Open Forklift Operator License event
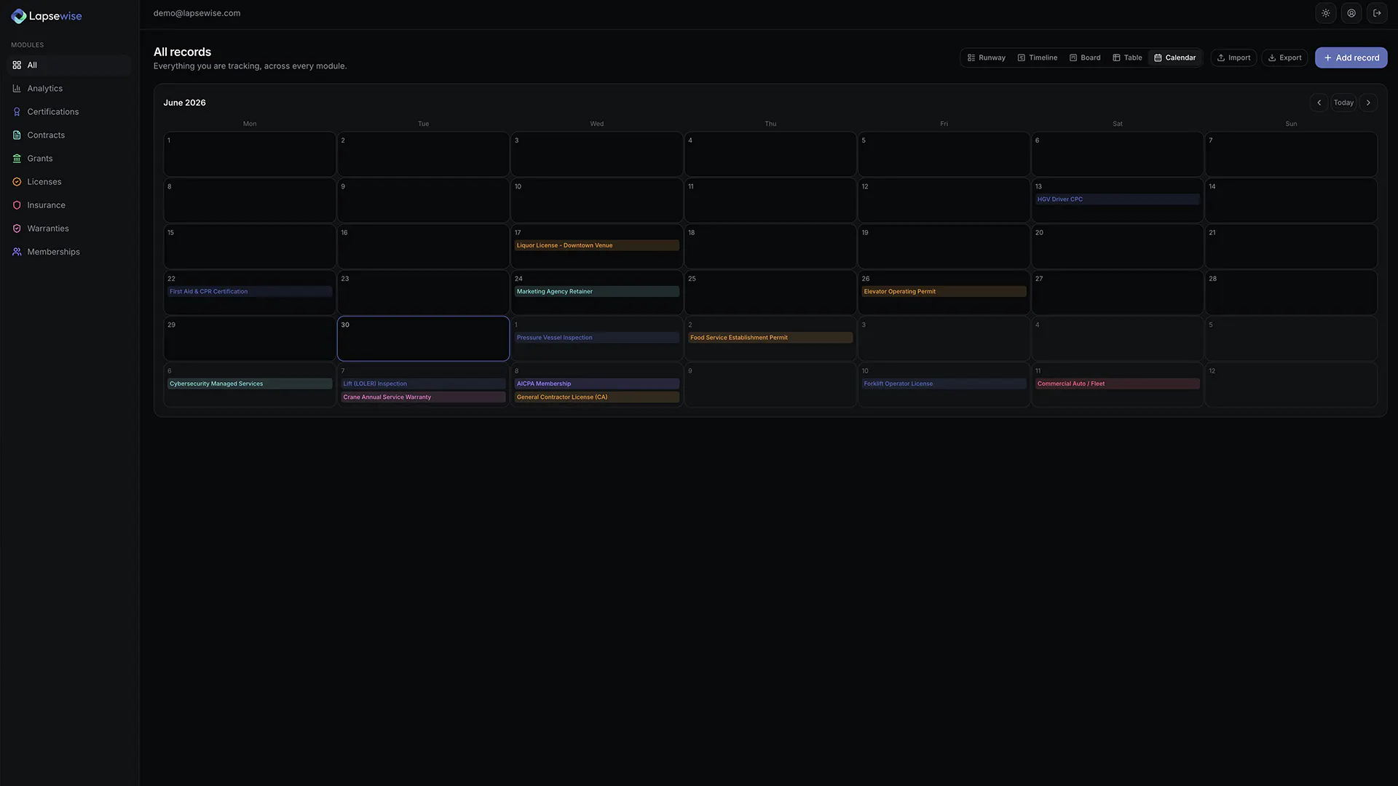Image resolution: width=1398 pixels, height=786 pixels. click(x=944, y=384)
